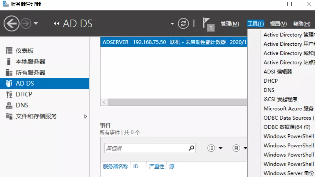Sort events by 严重性 column header
The width and height of the screenshot is (315, 177).
point(157,166)
